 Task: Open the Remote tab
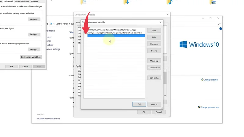(34, 2)
